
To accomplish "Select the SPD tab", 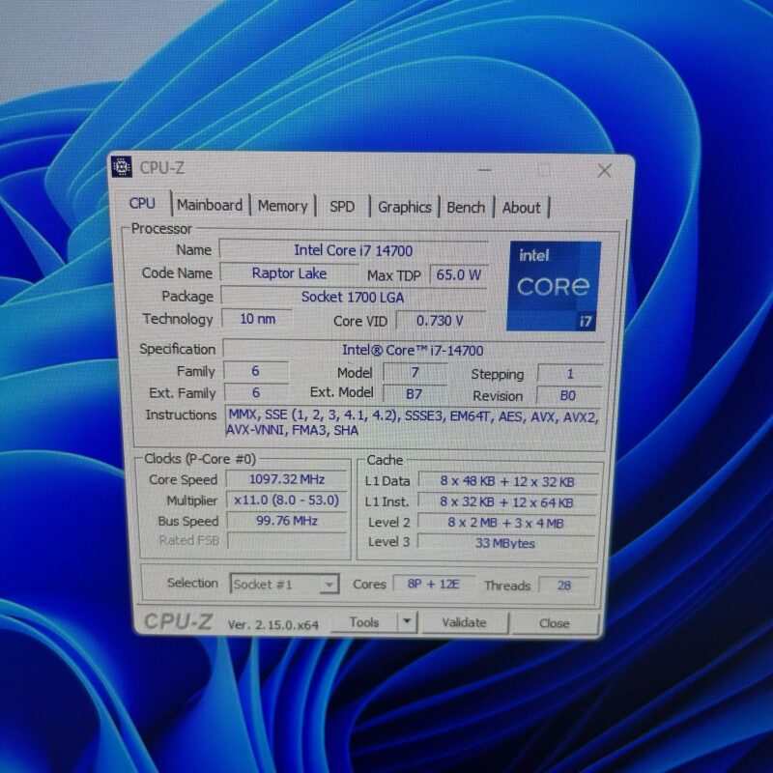I will pos(342,207).
